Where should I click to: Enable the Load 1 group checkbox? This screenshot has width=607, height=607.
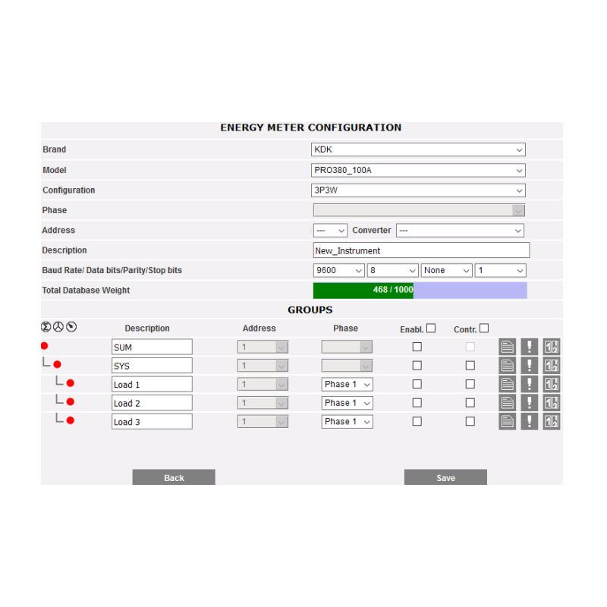pos(417,384)
